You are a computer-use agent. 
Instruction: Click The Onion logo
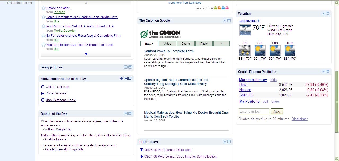161,34
